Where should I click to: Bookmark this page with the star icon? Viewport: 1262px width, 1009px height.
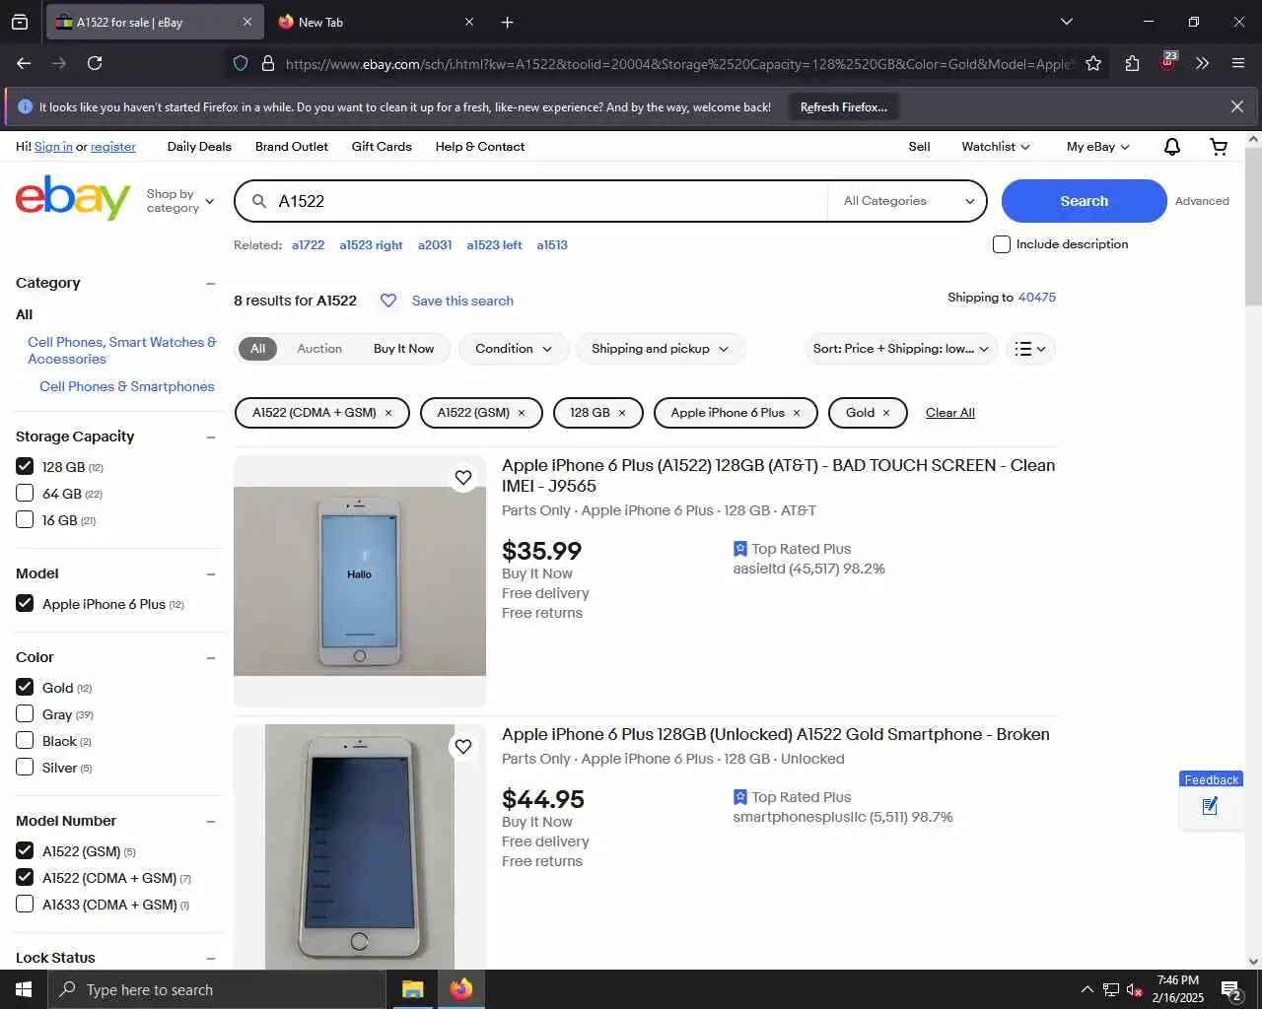tap(1093, 63)
